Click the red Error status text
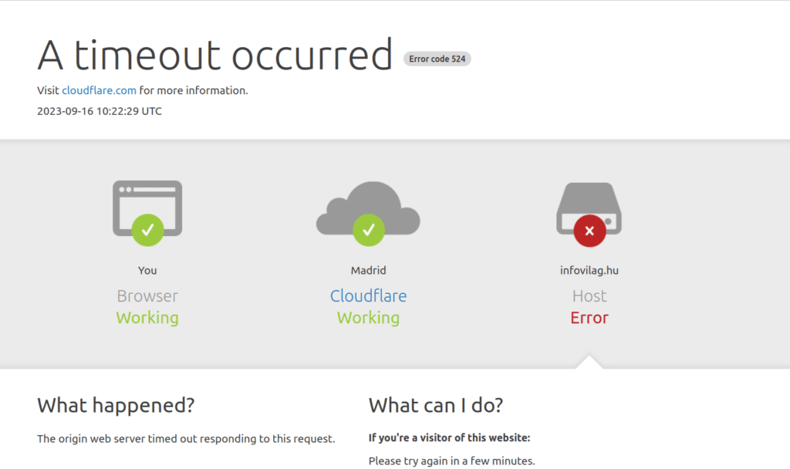The height and width of the screenshot is (469, 790). 589,318
